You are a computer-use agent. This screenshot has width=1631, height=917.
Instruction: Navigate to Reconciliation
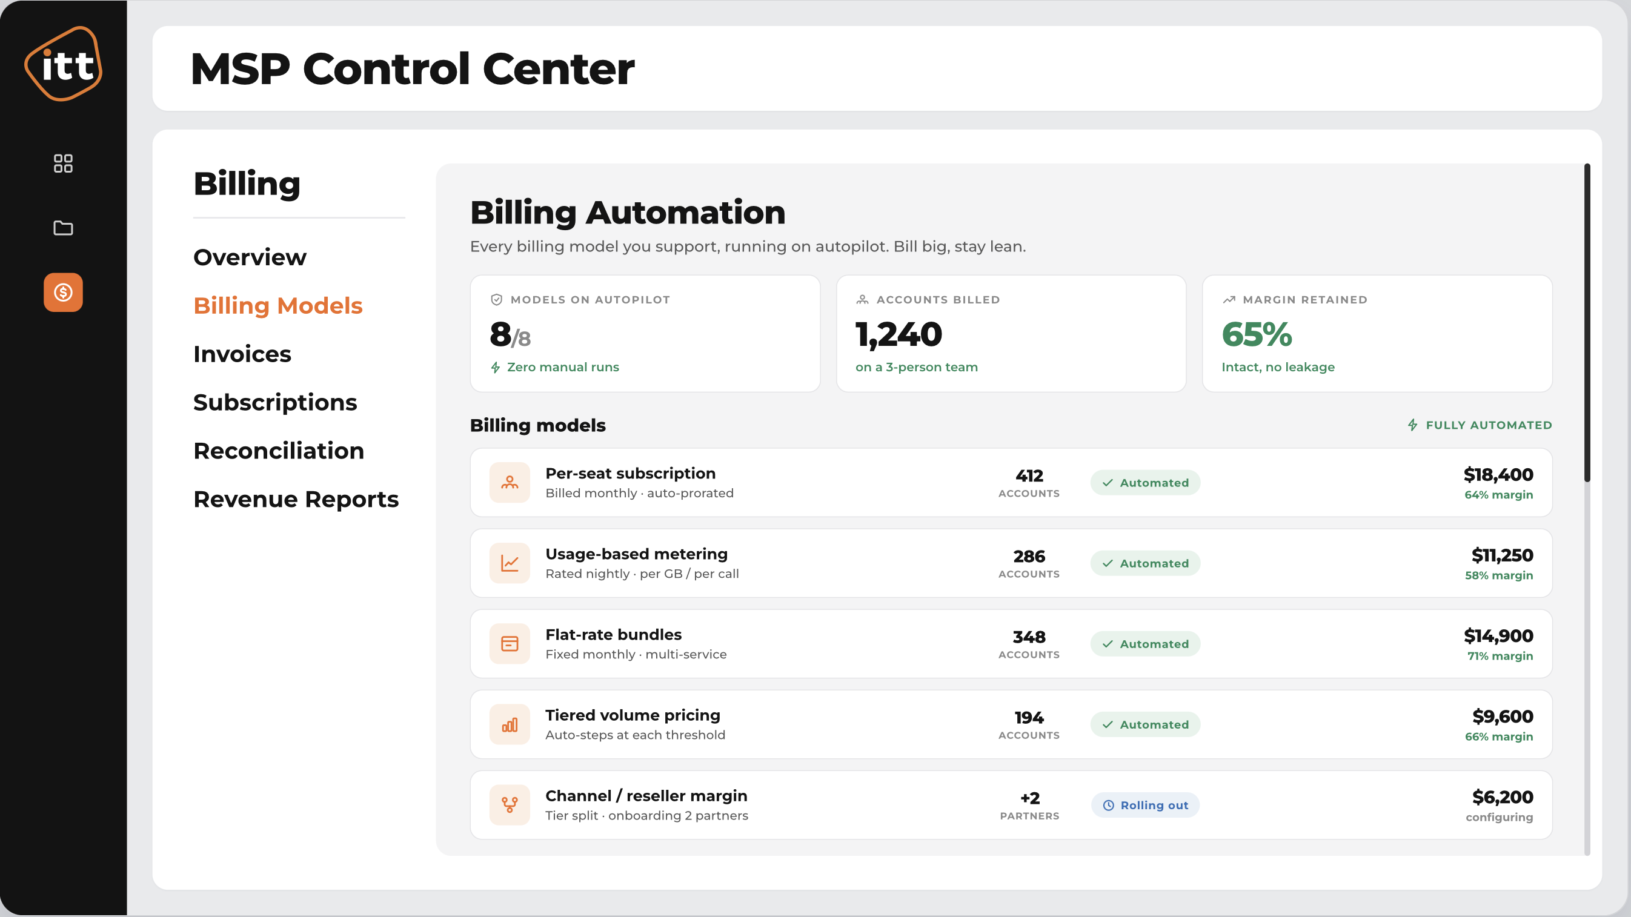(x=279, y=451)
